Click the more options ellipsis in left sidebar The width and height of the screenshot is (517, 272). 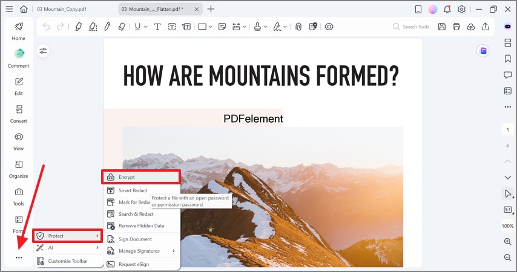pos(19,257)
